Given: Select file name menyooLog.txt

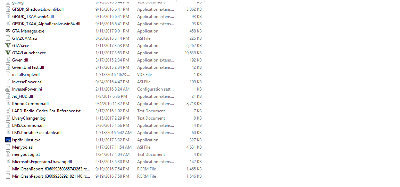Looking at the screenshot, I should tap(26, 155).
